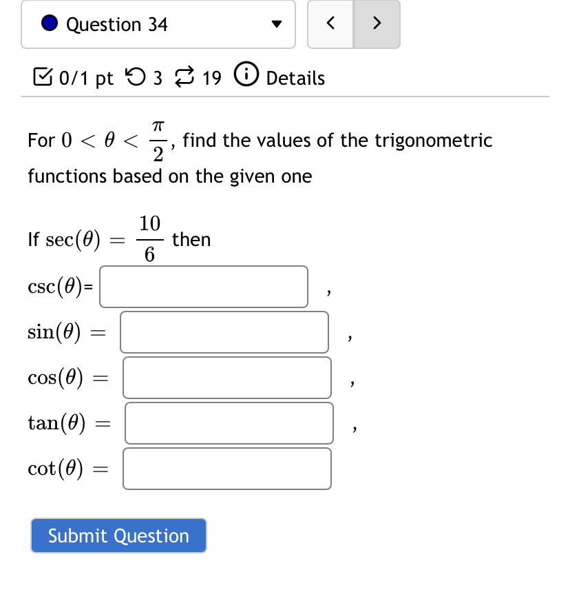Click the Details label
The width and height of the screenshot is (570, 601).
[x=295, y=78]
